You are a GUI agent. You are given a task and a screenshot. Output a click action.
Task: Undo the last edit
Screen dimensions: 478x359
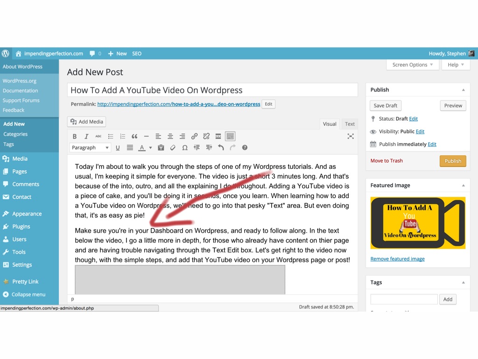(x=221, y=148)
